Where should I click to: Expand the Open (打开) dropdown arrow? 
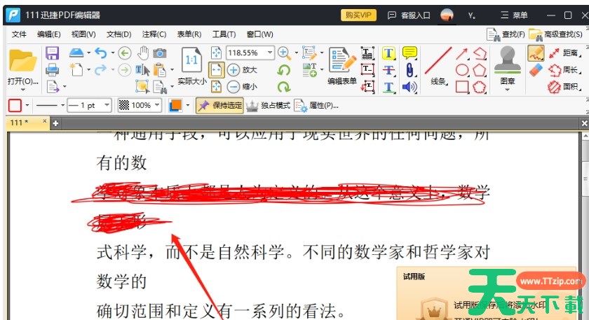23,90
